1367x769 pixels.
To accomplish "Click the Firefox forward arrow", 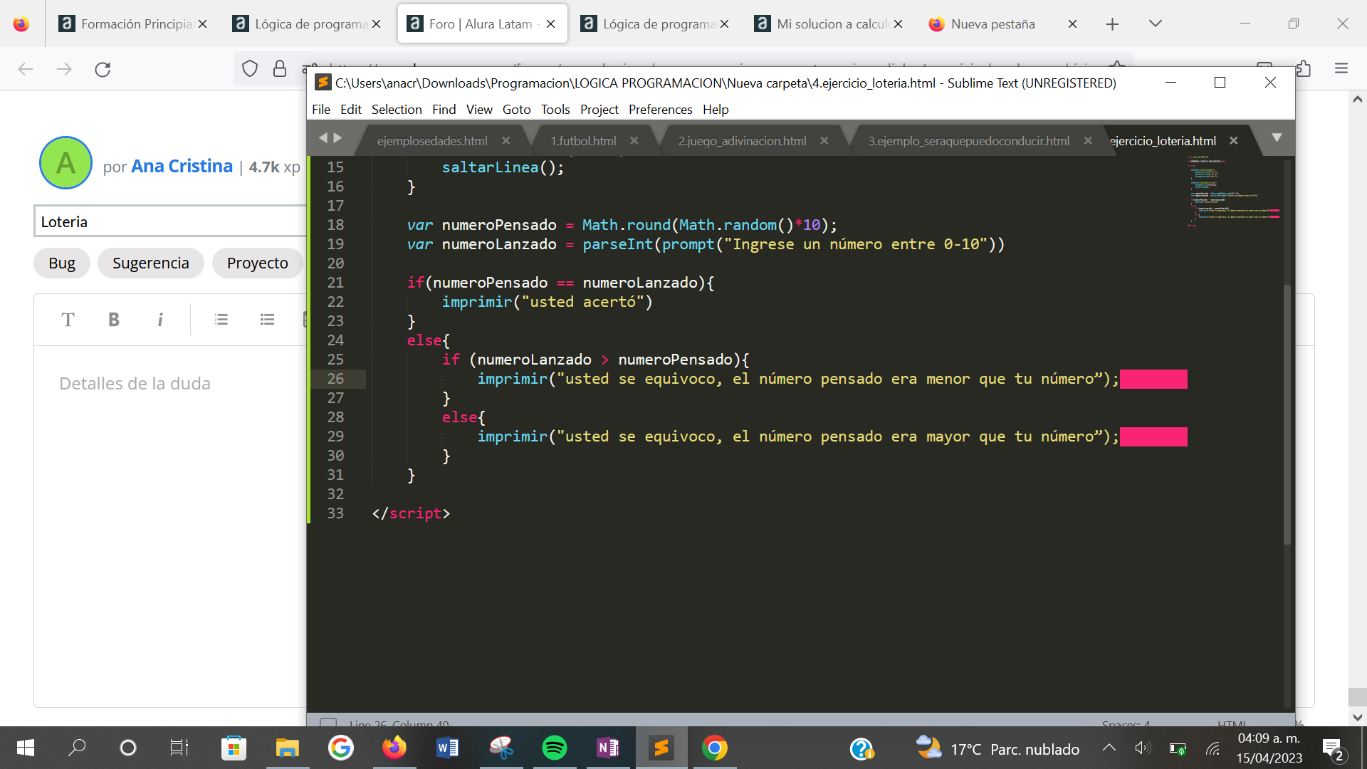I will [x=64, y=69].
